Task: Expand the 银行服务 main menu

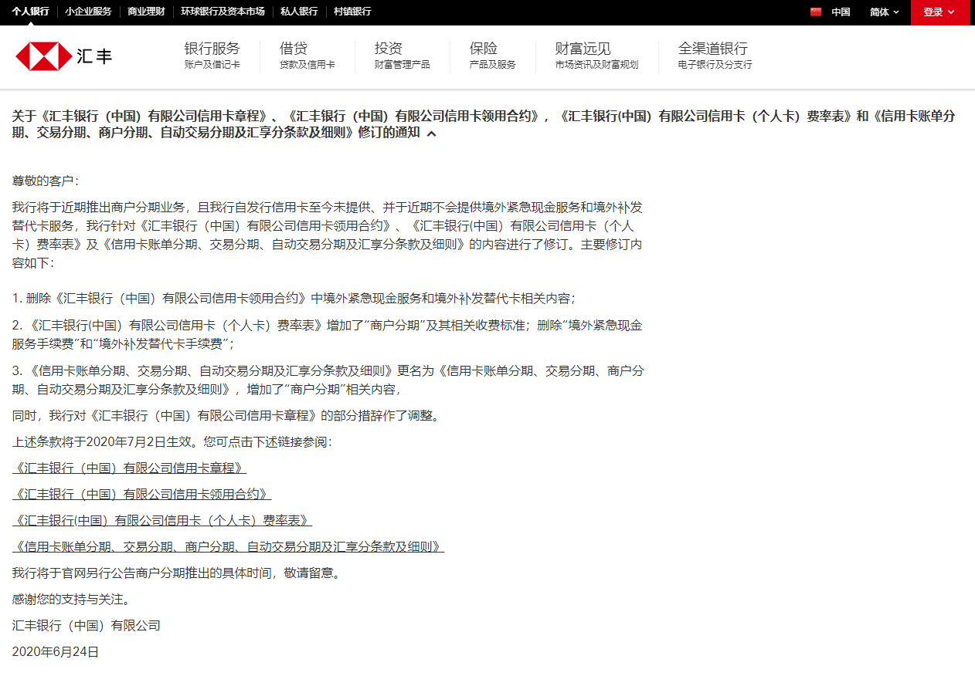Action: tap(212, 56)
